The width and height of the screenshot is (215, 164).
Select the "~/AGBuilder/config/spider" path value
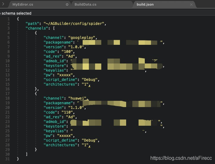click(74, 24)
